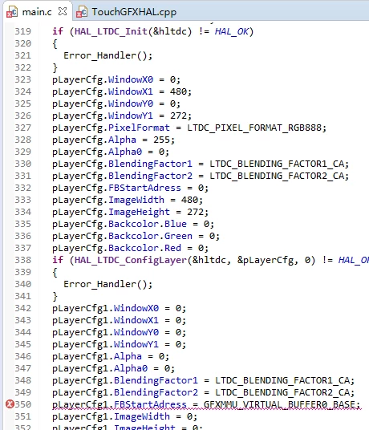Click the TouchGFXHAL.cpp file icon
This screenshot has width=369, height=430.
coord(82,12)
